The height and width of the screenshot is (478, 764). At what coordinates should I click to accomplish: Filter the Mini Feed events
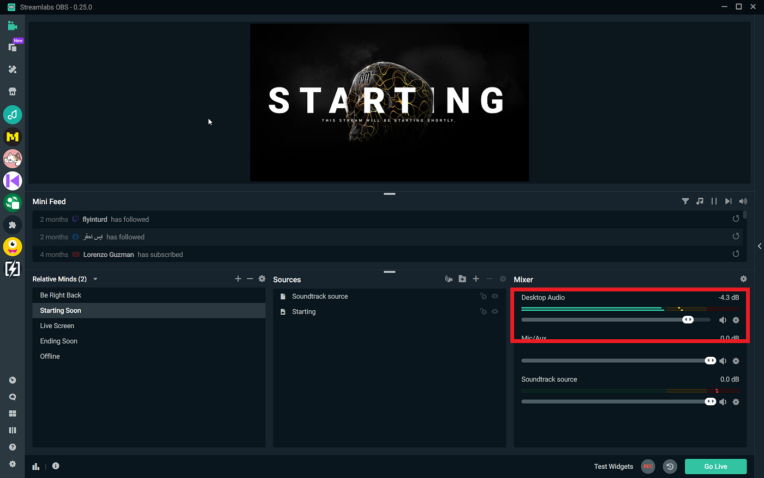[685, 201]
